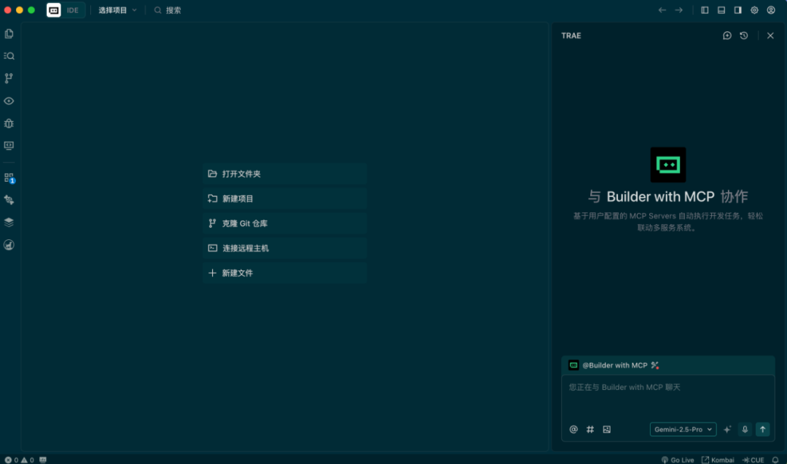Screen dimensions: 787x464
Task: Open the user account profile icon
Action: pyautogui.click(x=771, y=10)
